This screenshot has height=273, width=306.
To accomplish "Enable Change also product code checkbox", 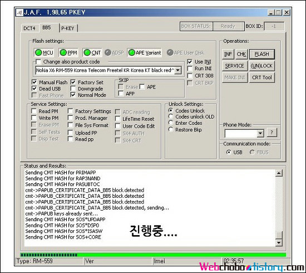I will pos(38,62).
